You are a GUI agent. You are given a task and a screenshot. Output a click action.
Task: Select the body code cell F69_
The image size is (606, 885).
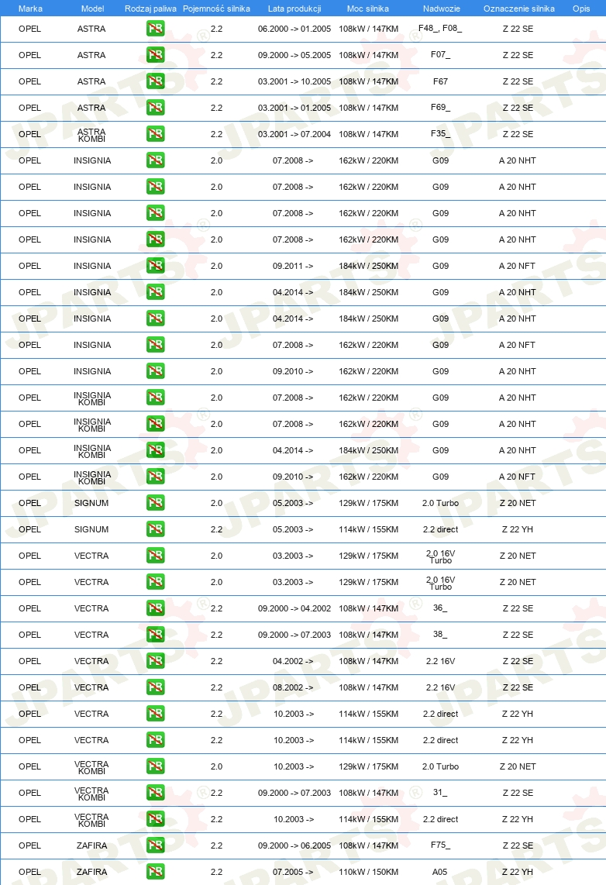coord(440,107)
